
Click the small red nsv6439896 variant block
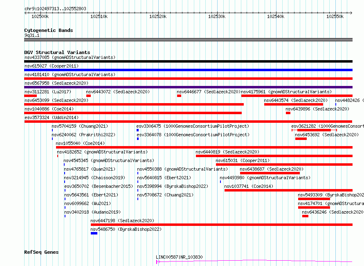coord(288,113)
